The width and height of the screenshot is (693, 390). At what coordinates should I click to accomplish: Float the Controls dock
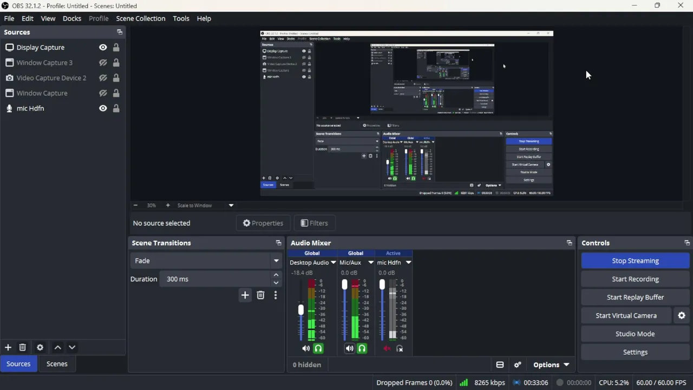[687, 243]
